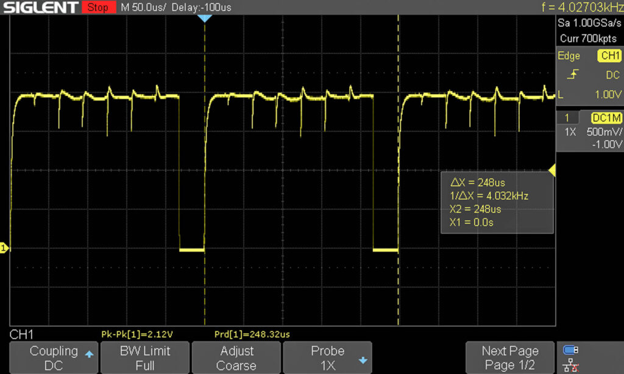Click the 1X probe indicator in channel panel
The height and width of the screenshot is (374, 624).
point(570,132)
